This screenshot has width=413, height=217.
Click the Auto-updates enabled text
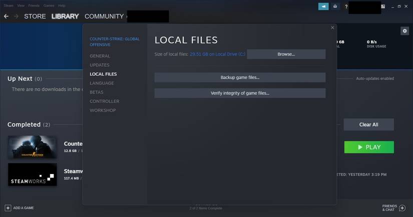[375, 78]
